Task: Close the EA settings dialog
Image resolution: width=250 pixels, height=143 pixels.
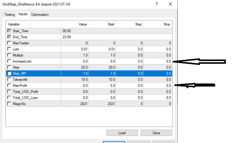Action: click(x=170, y=4)
